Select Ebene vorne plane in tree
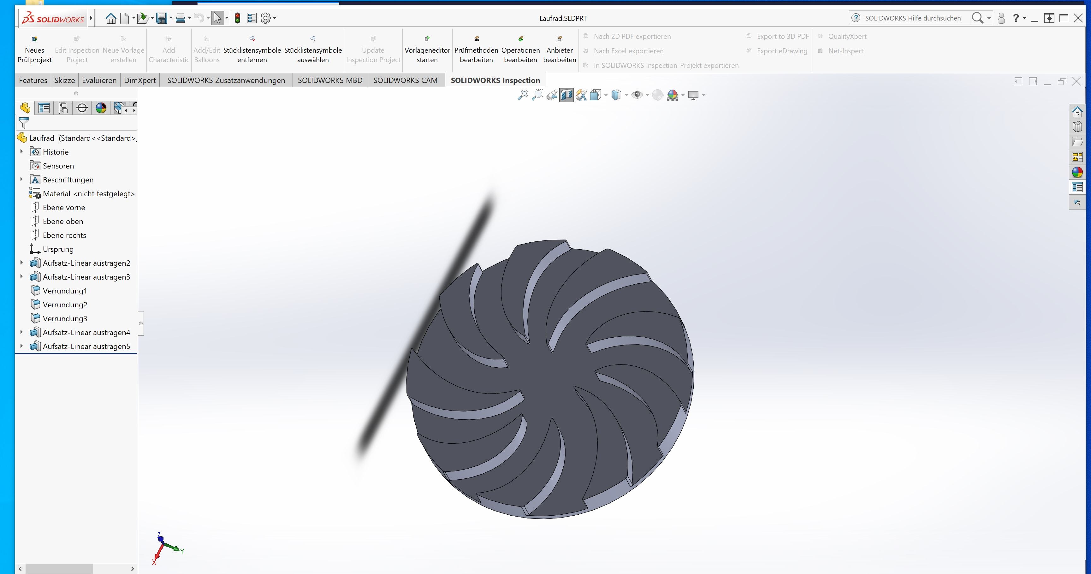 64,208
